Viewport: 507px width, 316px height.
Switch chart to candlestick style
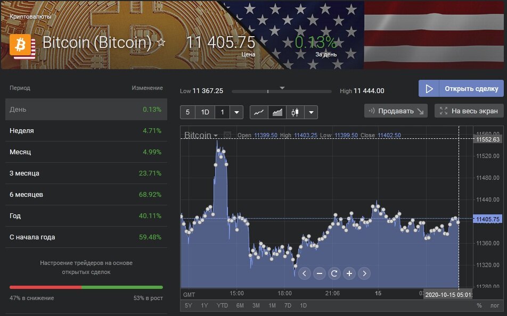[x=295, y=112]
